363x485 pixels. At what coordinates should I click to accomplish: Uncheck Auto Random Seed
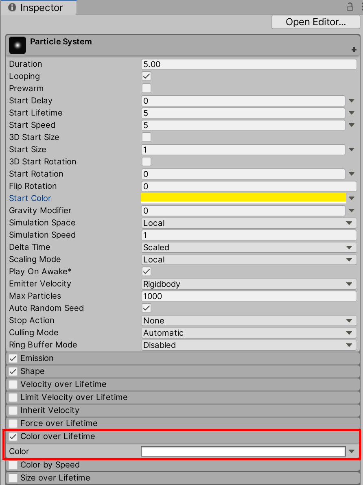[x=146, y=308]
